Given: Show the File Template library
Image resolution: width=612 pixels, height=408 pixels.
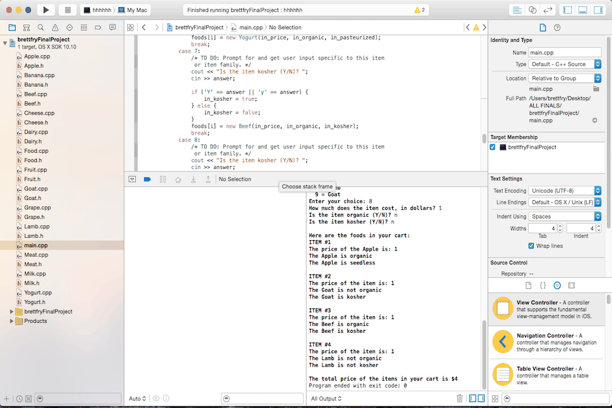Looking at the screenshot, I should pyautogui.click(x=529, y=286).
